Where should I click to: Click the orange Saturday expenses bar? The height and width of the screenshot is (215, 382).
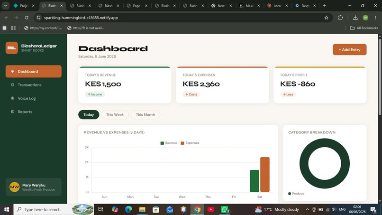265,175
